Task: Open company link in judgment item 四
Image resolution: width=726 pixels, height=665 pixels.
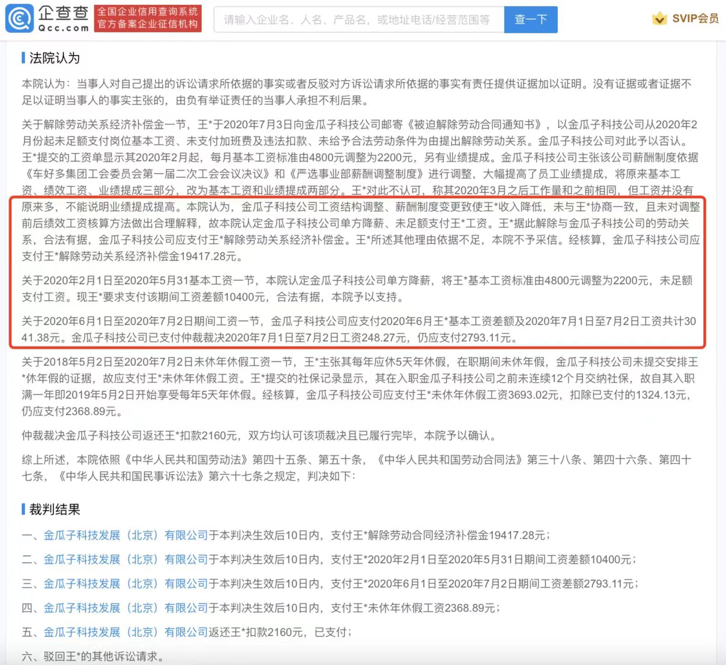Action: 126,608
